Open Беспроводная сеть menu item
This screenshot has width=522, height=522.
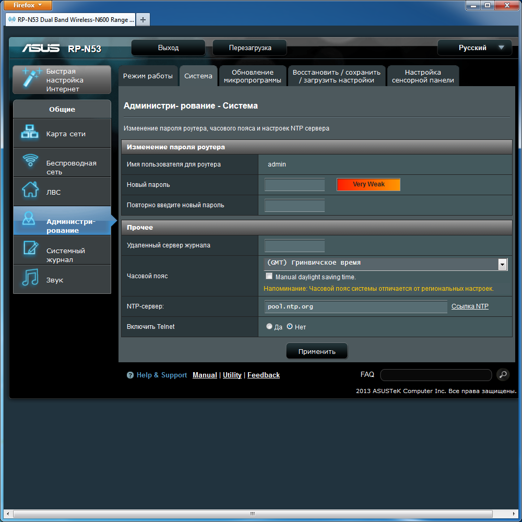(62, 162)
